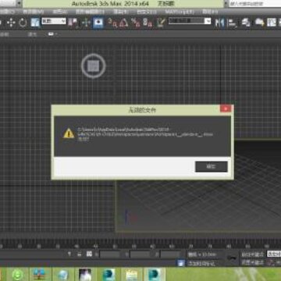Click the 确定 button in the dialog
281x281 pixels.
click(x=212, y=166)
